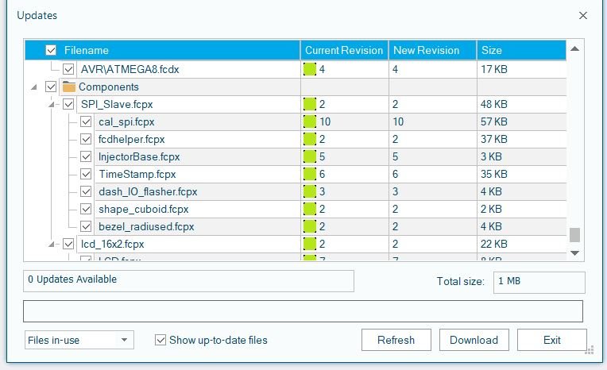Toggle the InjectorBase.fcpx checkbox
Image resolution: width=607 pixels, height=370 pixels.
click(86, 156)
